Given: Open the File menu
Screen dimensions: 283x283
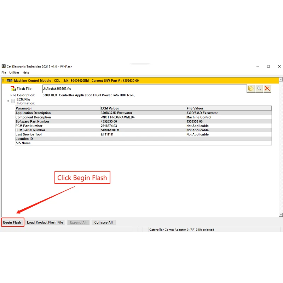Looking at the screenshot, I should (4, 73).
